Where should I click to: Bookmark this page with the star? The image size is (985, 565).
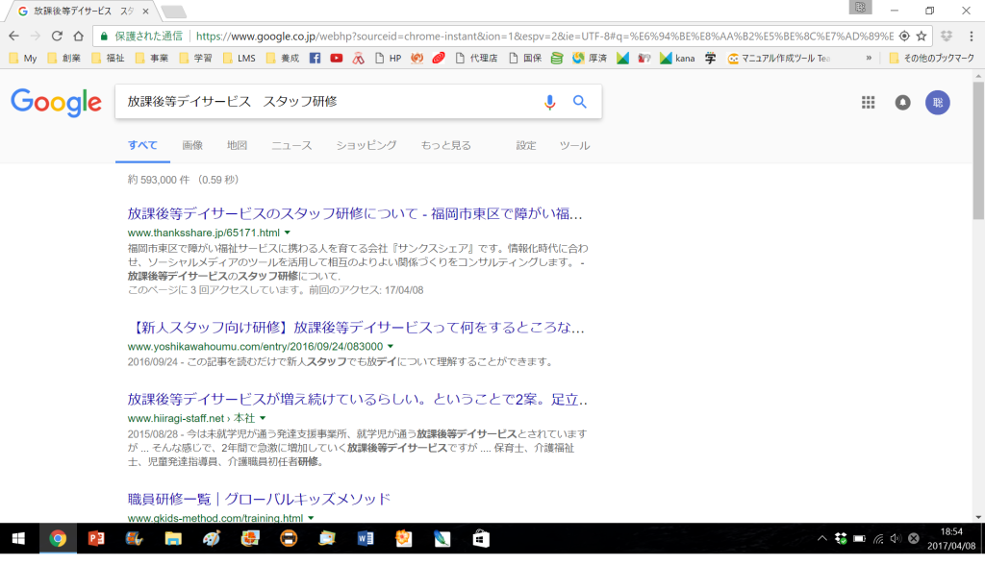[922, 37]
